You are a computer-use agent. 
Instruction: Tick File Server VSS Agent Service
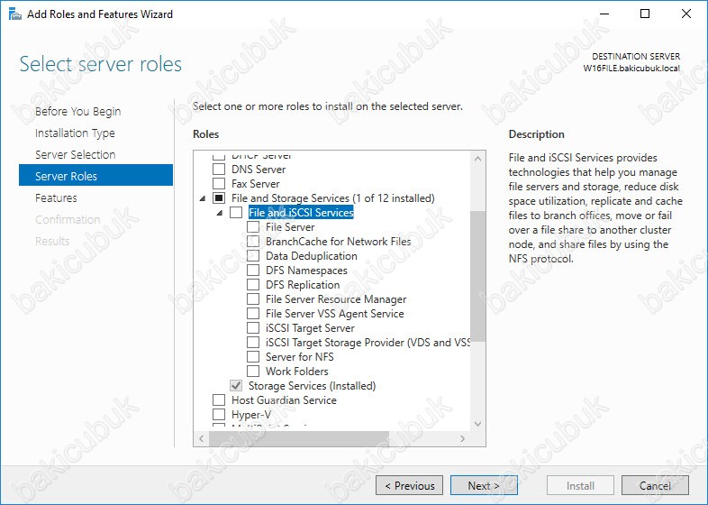[x=253, y=314]
